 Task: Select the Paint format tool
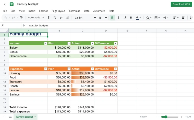coord(21,18)
